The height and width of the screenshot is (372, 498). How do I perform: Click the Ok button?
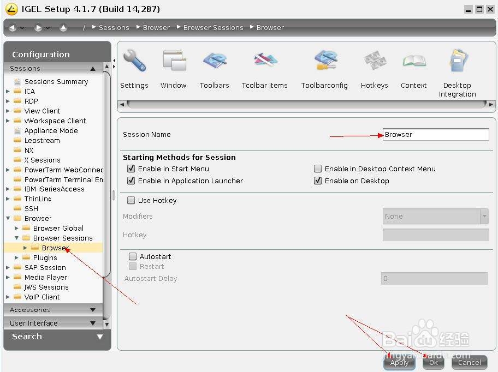tap(433, 362)
